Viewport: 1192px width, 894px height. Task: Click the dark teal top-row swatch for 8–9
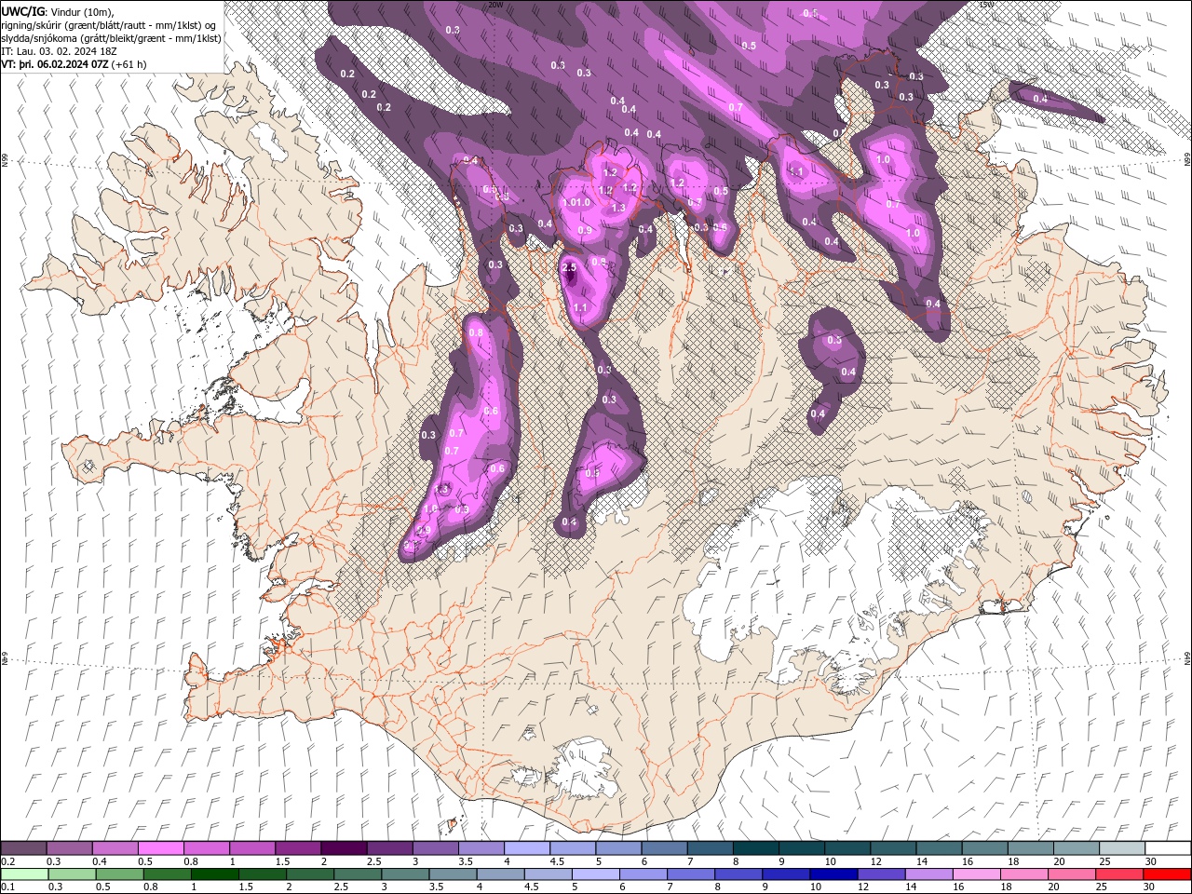pyautogui.click(x=755, y=848)
